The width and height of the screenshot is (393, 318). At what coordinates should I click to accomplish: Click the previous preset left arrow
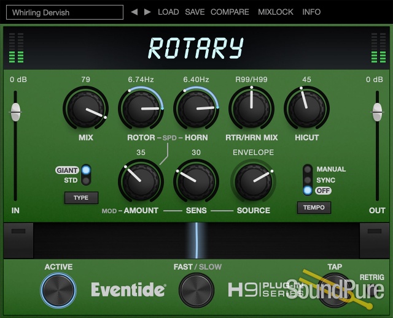coord(134,12)
